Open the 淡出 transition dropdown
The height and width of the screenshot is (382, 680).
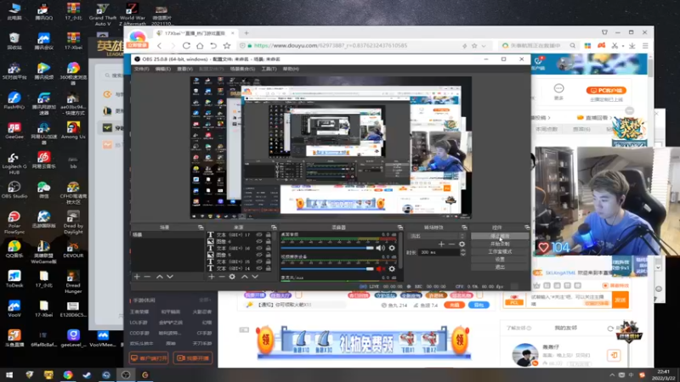[x=436, y=236]
